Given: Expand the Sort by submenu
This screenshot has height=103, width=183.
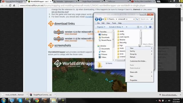Looking at the screenshot, I should click(140, 51).
